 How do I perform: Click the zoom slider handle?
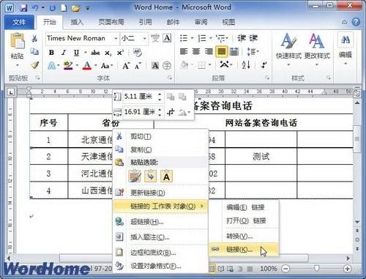[x=316, y=269]
